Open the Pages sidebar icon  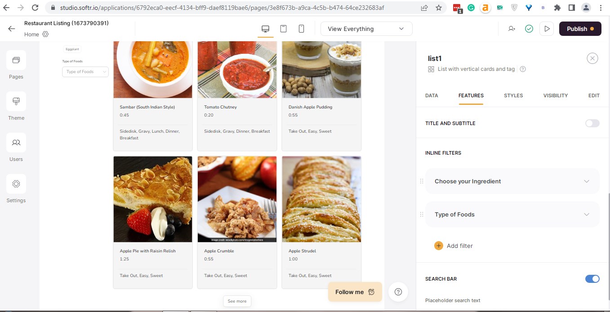click(16, 60)
